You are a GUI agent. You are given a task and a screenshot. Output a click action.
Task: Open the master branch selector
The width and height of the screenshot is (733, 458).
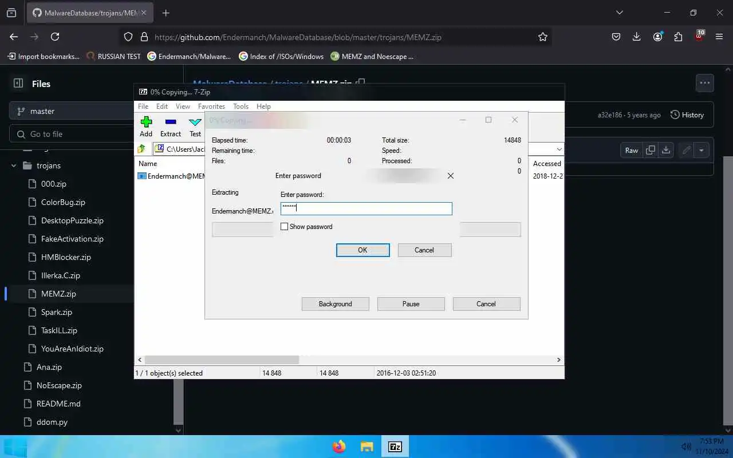(x=72, y=111)
